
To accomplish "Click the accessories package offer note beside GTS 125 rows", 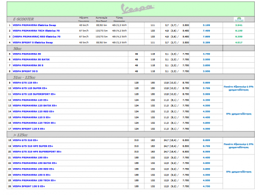I will pos(239,88).
